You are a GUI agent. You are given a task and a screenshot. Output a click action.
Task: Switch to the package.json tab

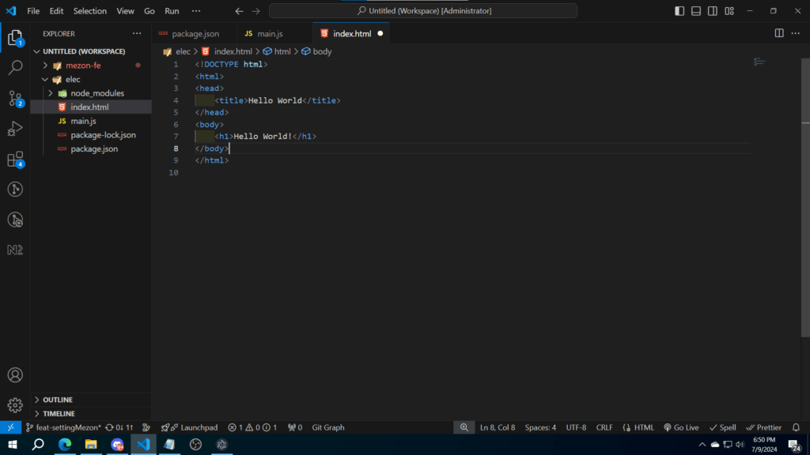coord(195,33)
